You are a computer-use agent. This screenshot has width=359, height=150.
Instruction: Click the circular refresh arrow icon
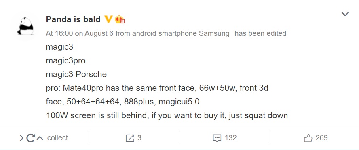point(30,138)
